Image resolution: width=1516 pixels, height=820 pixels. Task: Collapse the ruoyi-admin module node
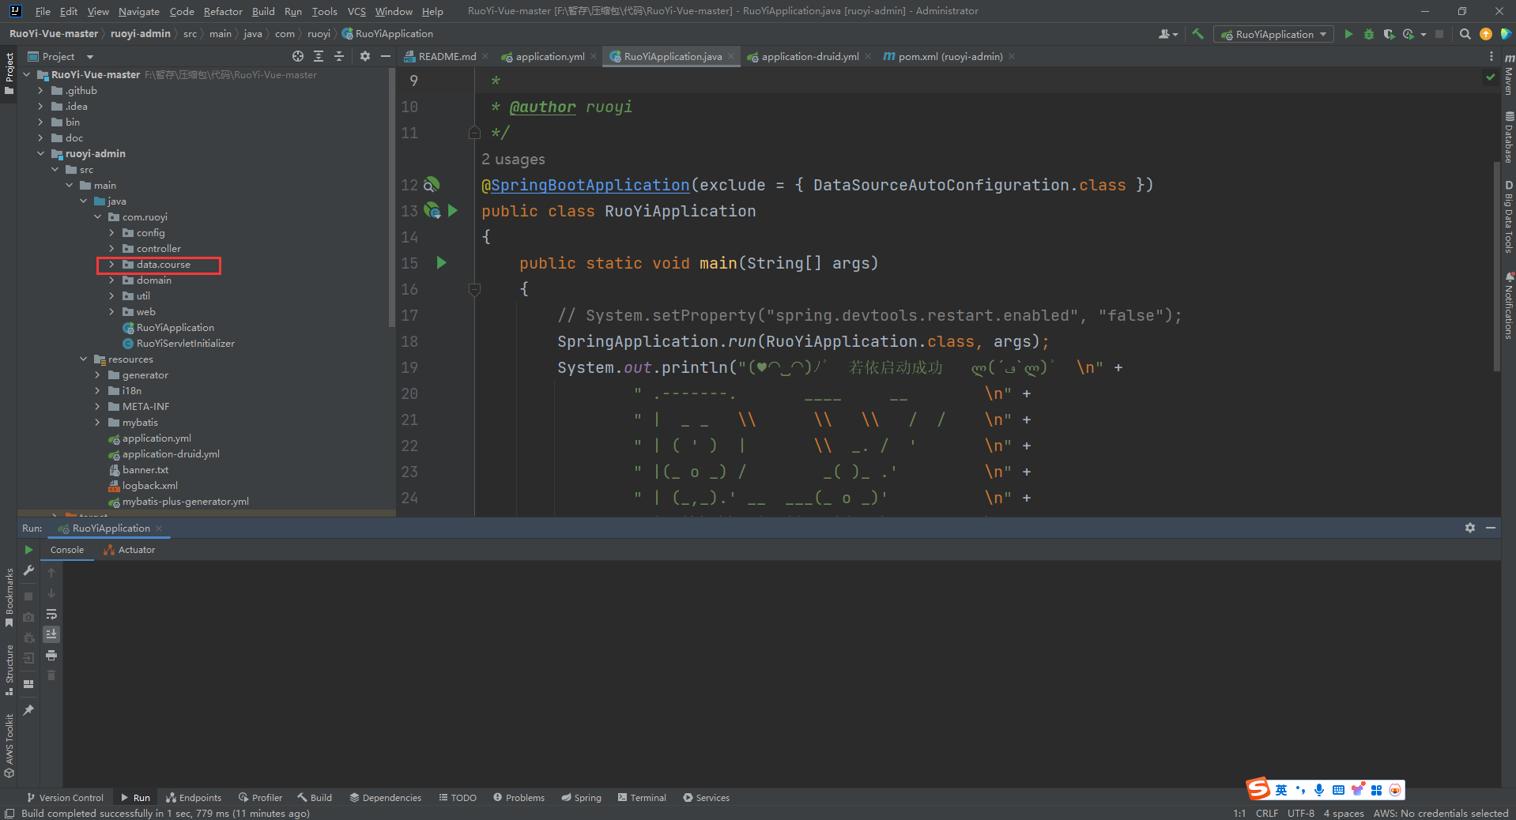pos(40,154)
